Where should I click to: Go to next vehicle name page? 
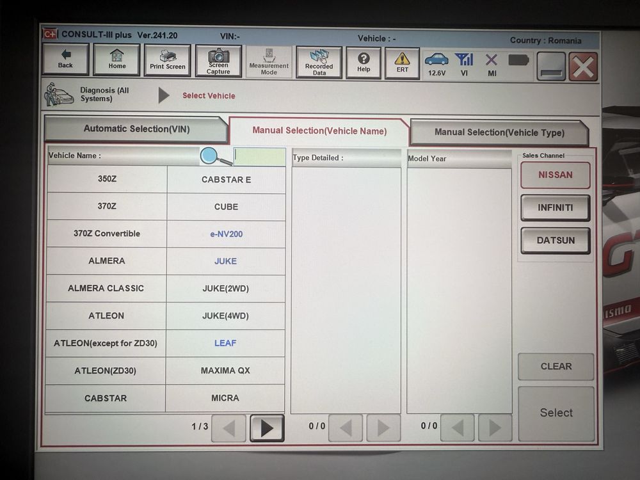click(x=267, y=428)
